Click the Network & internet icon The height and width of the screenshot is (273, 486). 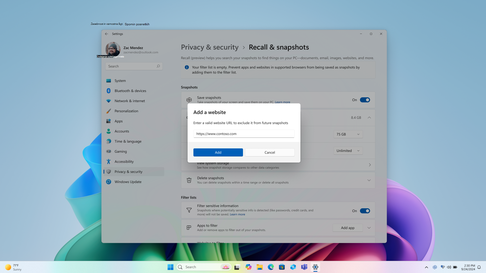coord(109,101)
